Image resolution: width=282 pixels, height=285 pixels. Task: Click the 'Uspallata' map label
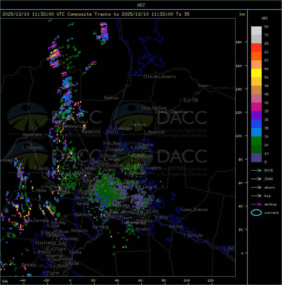(x=32, y=135)
